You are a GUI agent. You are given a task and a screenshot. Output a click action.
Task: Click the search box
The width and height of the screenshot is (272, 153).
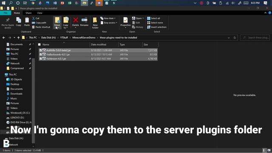(255, 38)
